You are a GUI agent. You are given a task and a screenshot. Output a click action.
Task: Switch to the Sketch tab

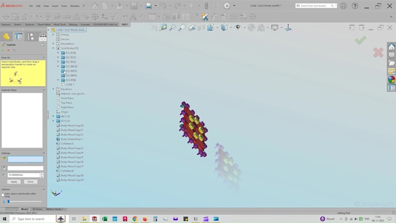17,24
